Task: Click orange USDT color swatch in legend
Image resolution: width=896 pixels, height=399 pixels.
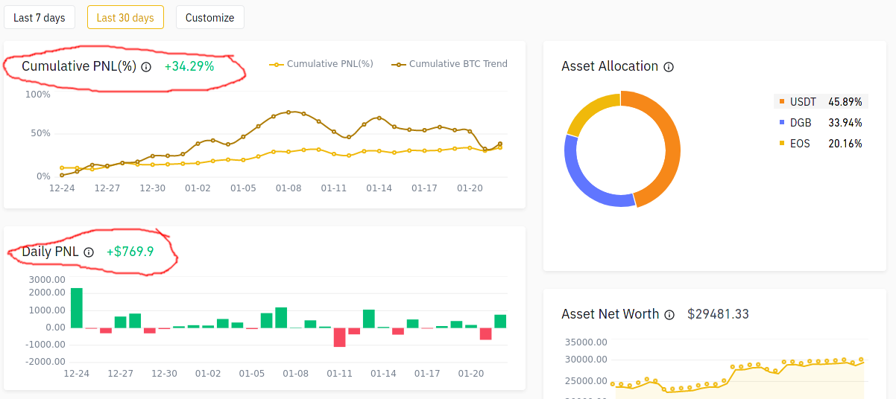Action: 782,102
